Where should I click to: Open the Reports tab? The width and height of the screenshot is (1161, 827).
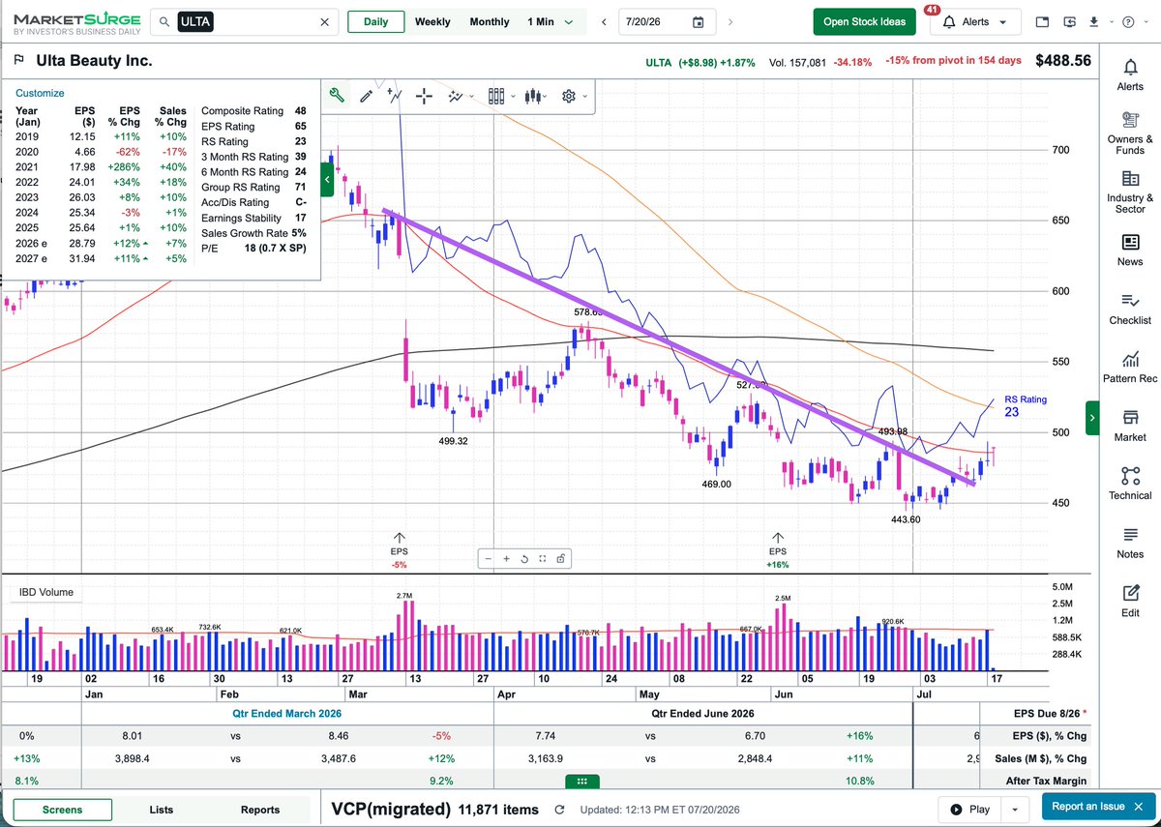260,810
